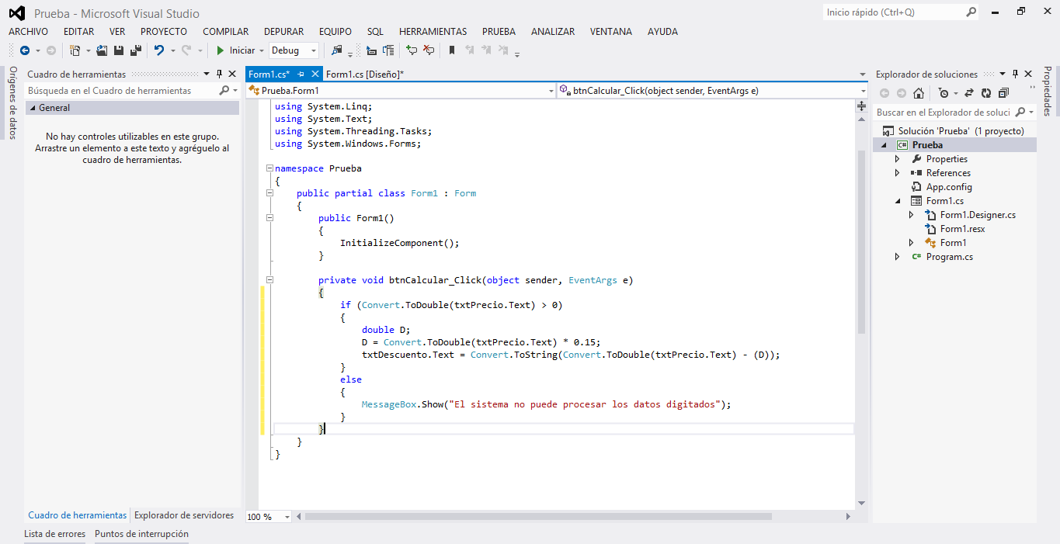
Task: Open a file using the folder toolbar icon
Action: point(102,50)
